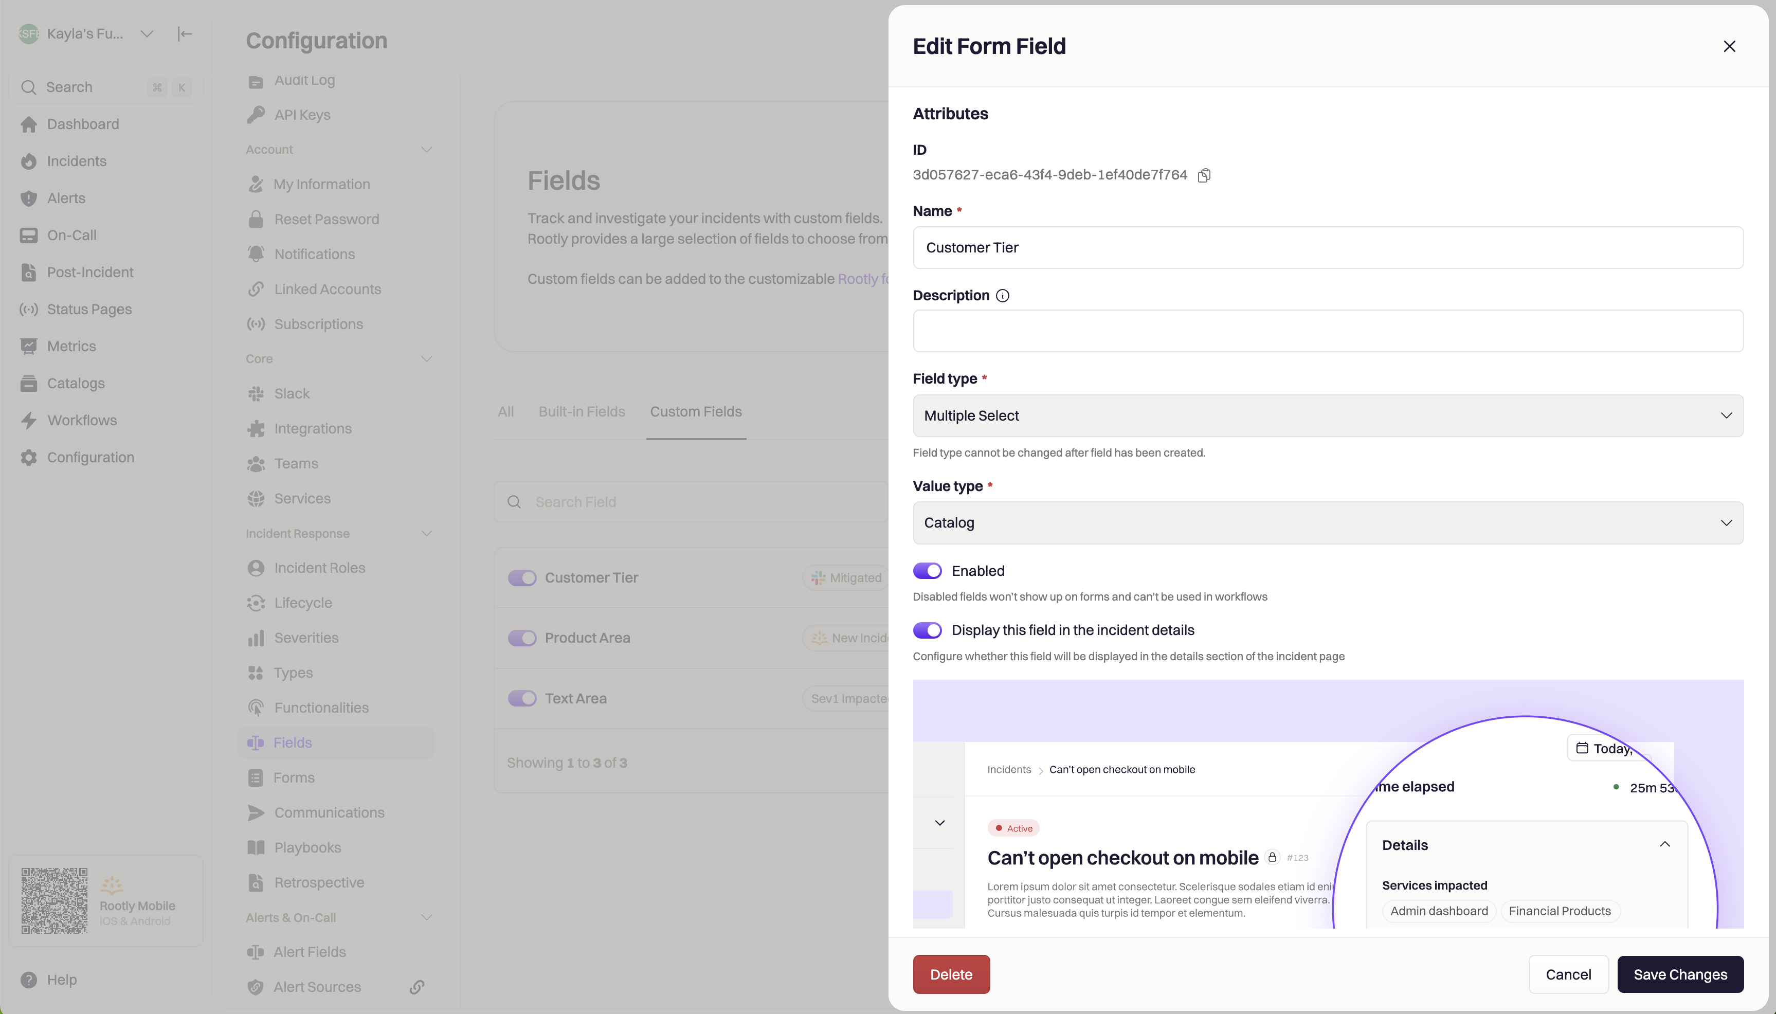Switch to the All fields tab
Viewport: 1776px width, 1014px height.
506,411
